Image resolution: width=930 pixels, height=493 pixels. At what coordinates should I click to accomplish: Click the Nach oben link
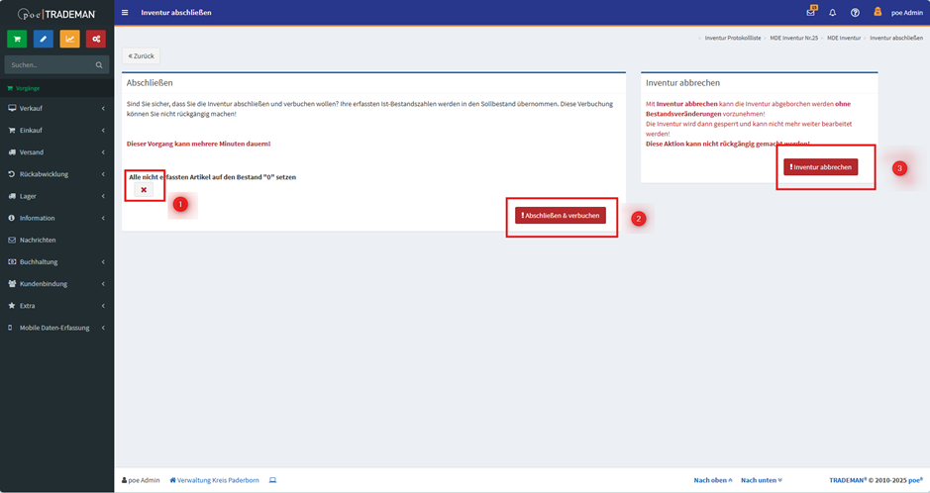coord(713,480)
